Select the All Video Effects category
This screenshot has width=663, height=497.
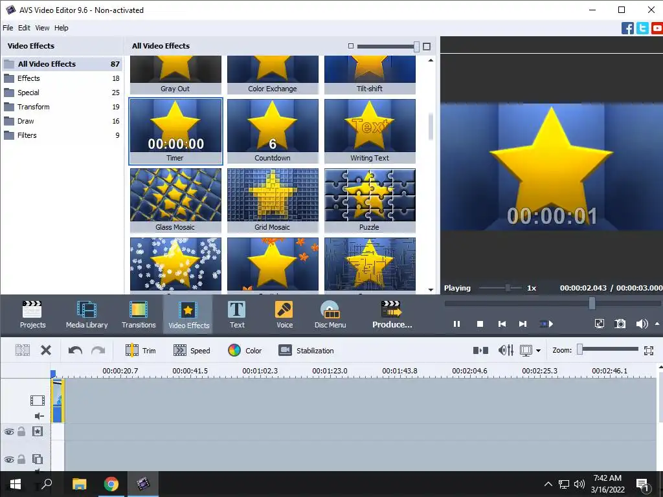62,64
